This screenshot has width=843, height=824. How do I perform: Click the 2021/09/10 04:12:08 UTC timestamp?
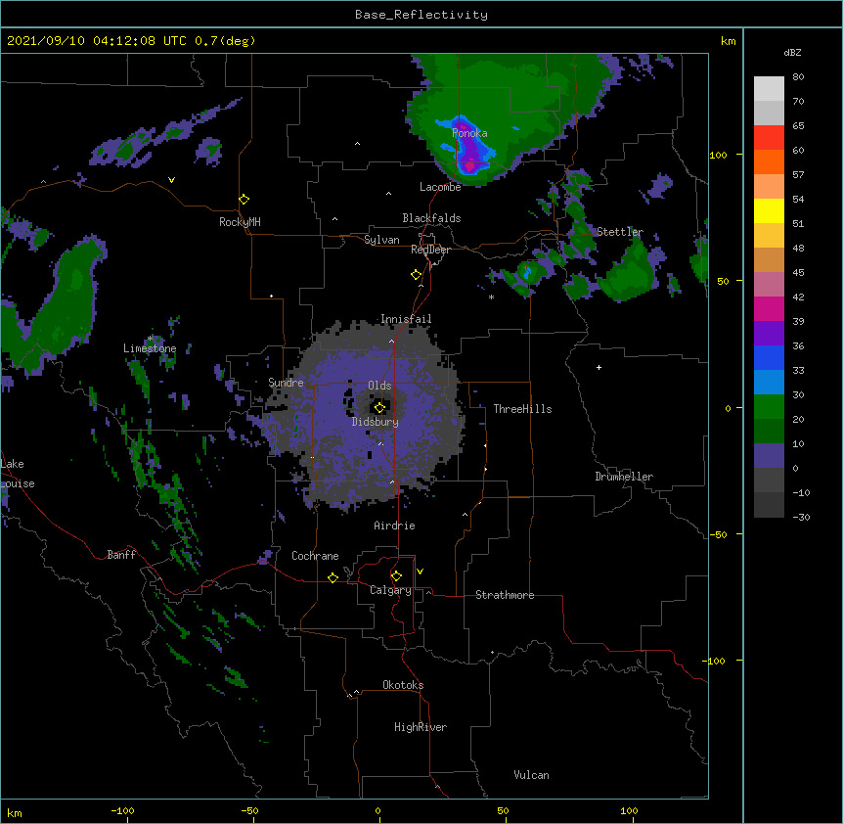point(97,41)
